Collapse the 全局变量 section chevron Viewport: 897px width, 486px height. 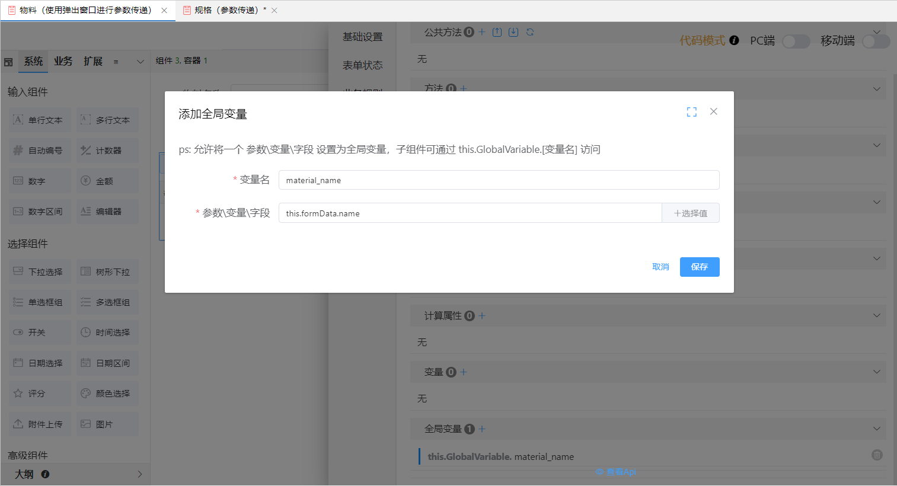[x=876, y=429]
